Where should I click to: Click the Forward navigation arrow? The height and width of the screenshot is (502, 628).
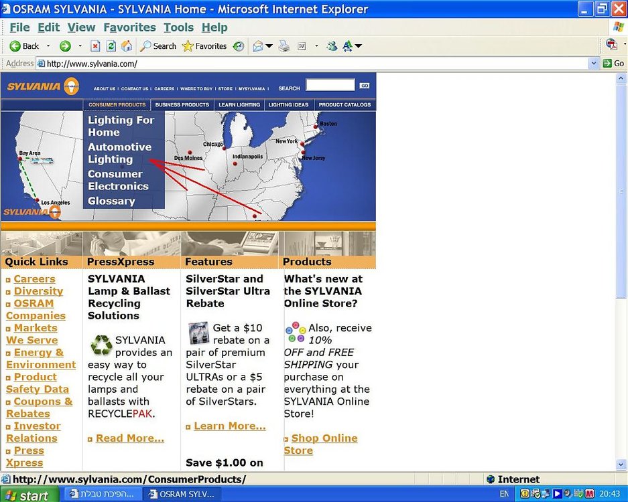coord(65,46)
